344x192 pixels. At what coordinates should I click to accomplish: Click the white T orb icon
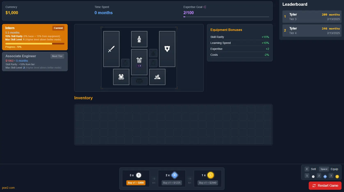tap(139, 175)
